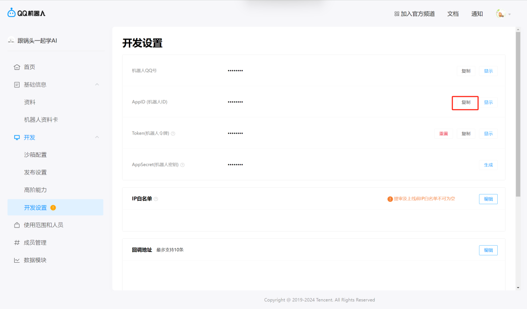Select the 首页 home icon in sidebar
527x309 pixels.
[x=18, y=67]
